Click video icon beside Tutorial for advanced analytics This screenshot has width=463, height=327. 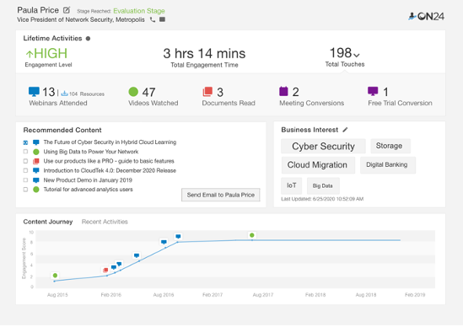point(36,190)
